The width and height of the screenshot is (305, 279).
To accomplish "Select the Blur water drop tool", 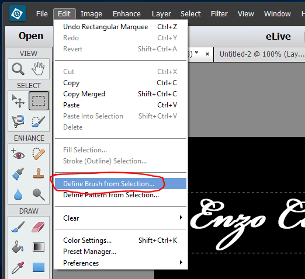I will [x=18, y=194].
